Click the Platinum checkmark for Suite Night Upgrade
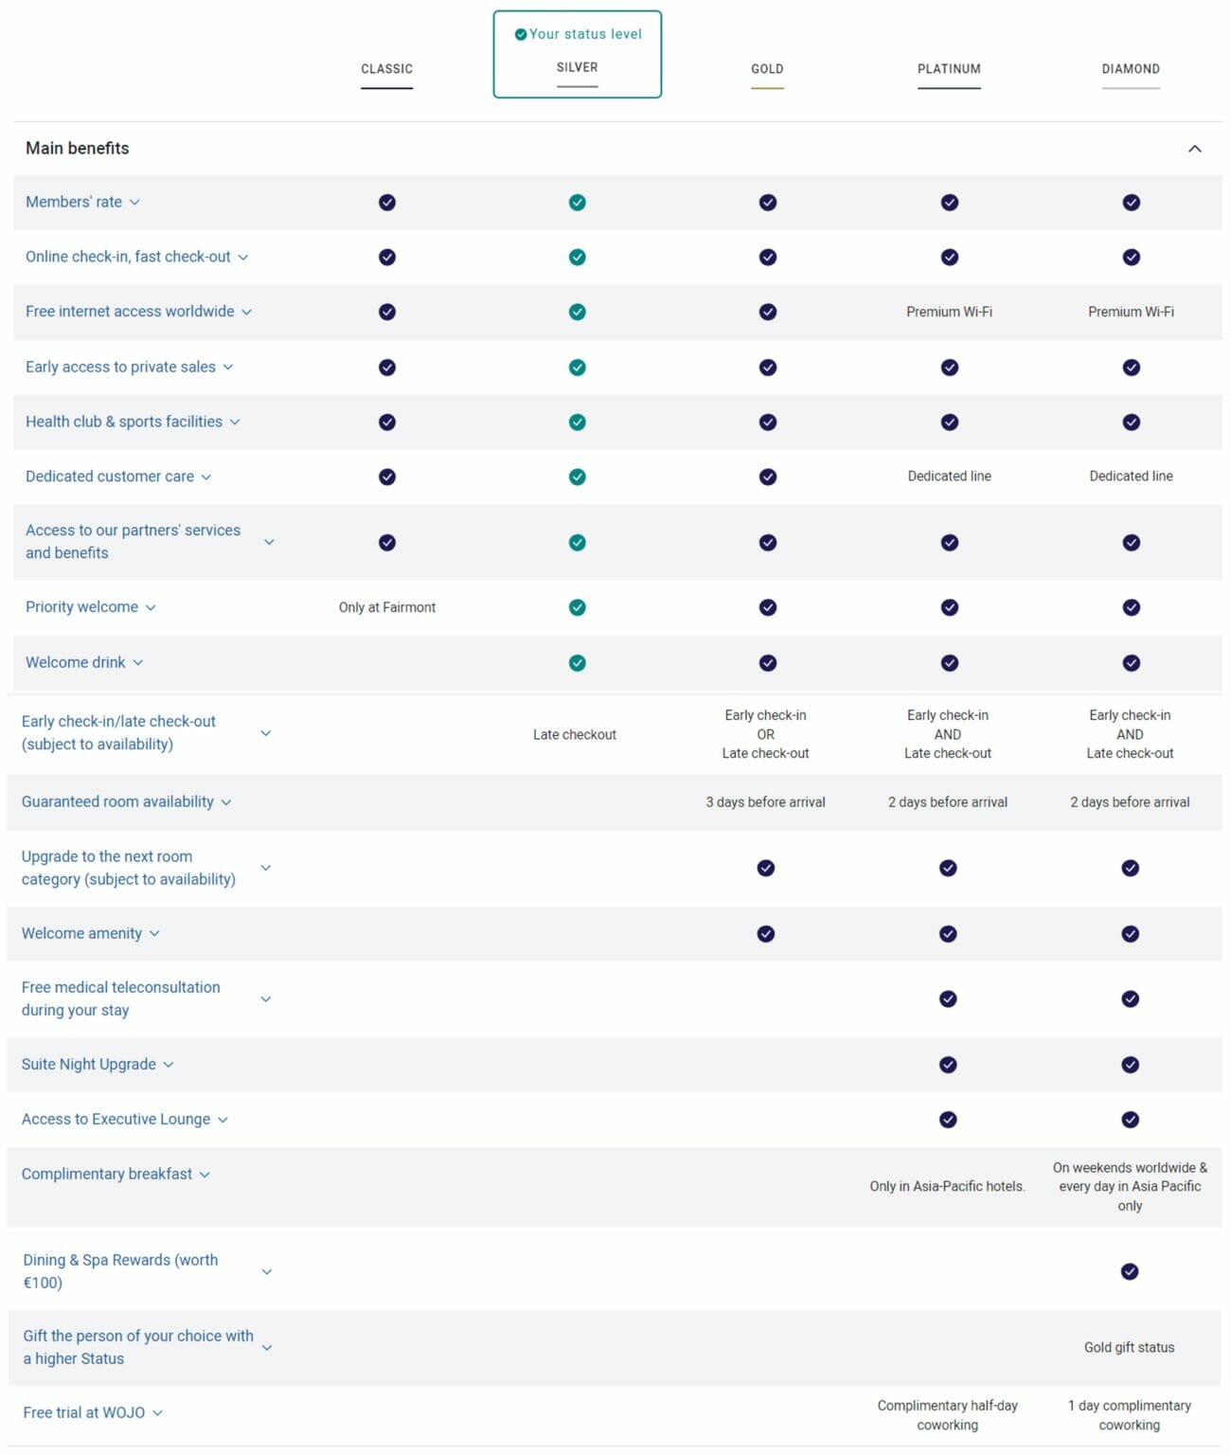 948,1064
